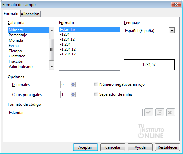Decrease Decimales value with down arrow
Screen dimensions: 183x154
click(x=73, y=86)
